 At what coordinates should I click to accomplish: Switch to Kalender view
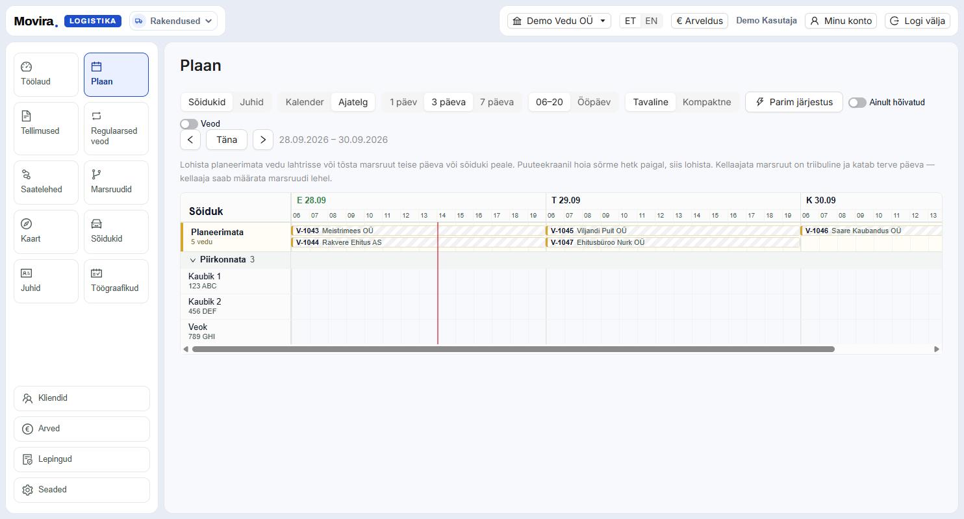[305, 102]
